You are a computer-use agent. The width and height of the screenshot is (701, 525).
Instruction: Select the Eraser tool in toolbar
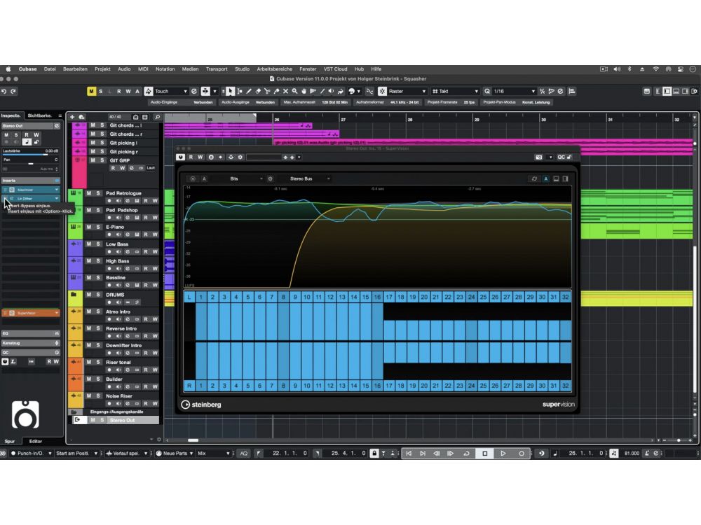[x=257, y=91]
